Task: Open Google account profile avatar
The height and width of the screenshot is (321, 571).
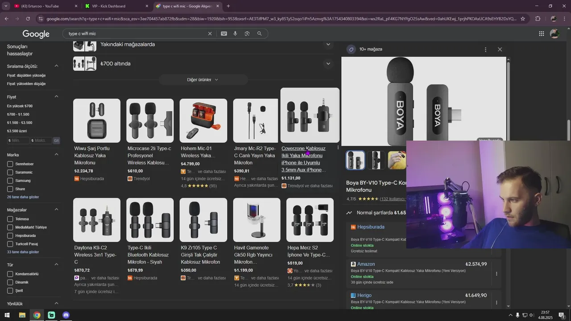Action: click(x=554, y=33)
